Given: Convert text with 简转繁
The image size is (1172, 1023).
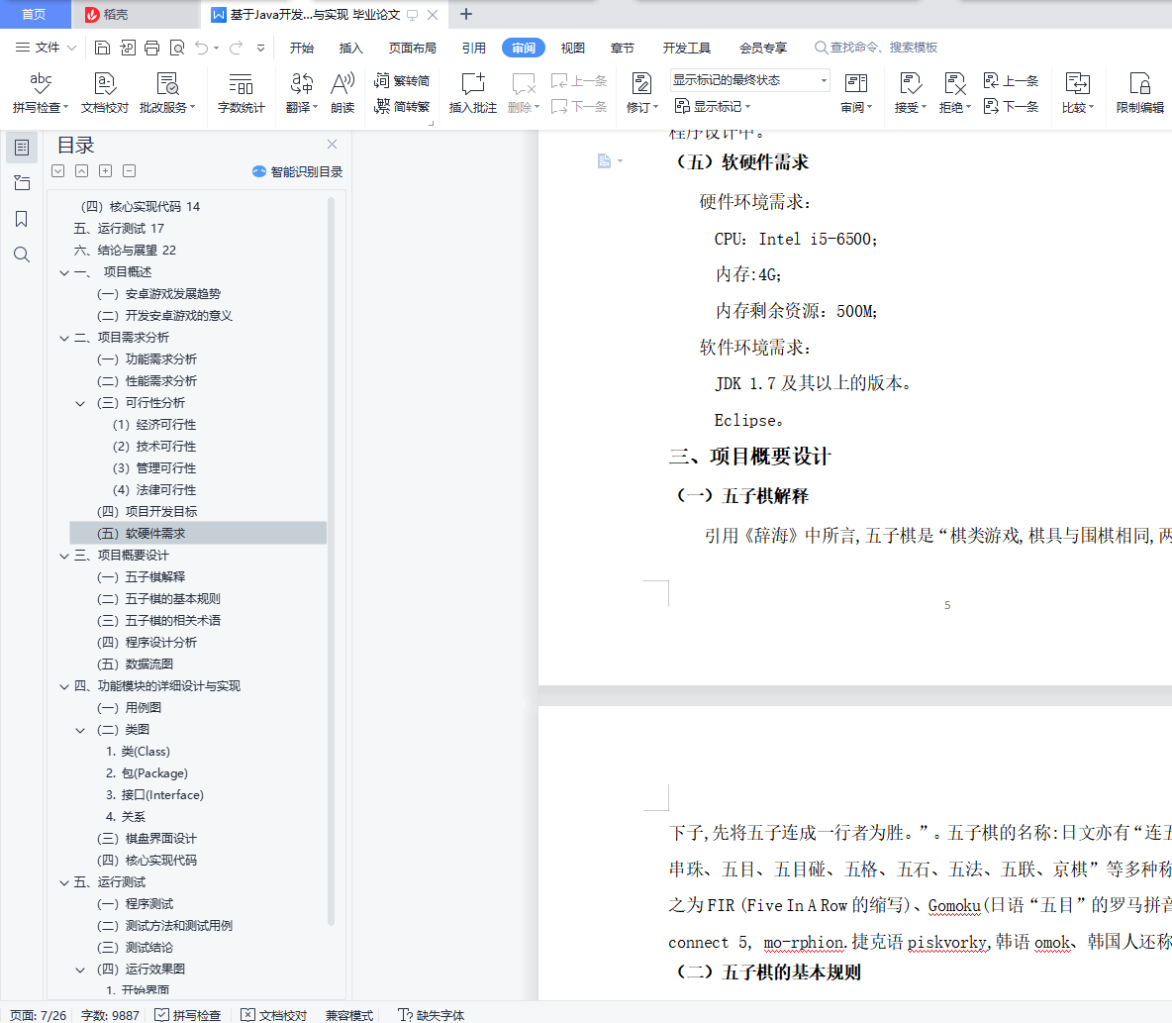Looking at the screenshot, I should (402, 106).
